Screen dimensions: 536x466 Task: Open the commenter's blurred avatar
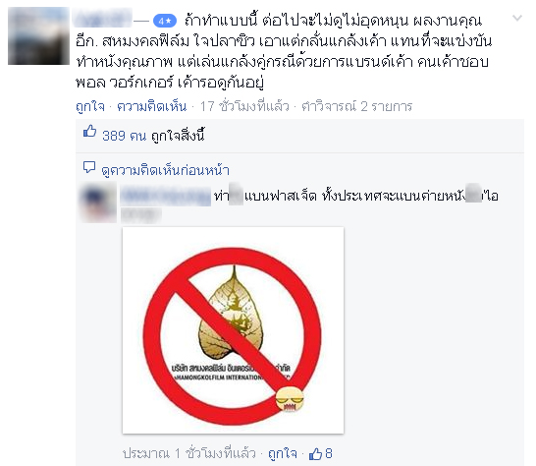tap(98, 203)
